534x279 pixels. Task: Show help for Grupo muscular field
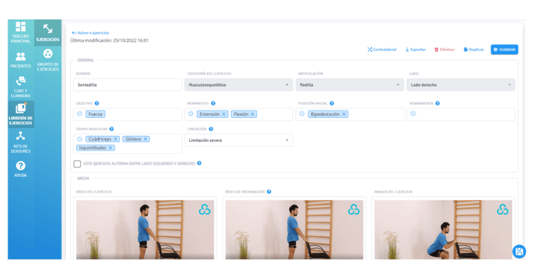(x=112, y=129)
